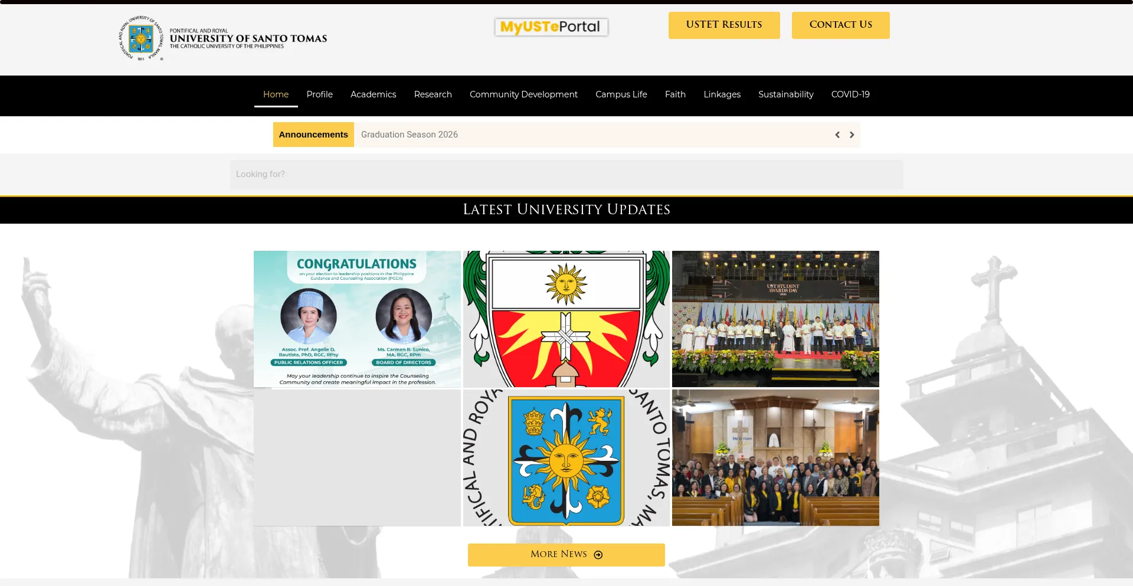The height and width of the screenshot is (586, 1133).
Task: Show previous announcement with left arrow
Action: point(837,135)
